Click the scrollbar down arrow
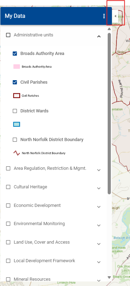 [x=109, y=277]
